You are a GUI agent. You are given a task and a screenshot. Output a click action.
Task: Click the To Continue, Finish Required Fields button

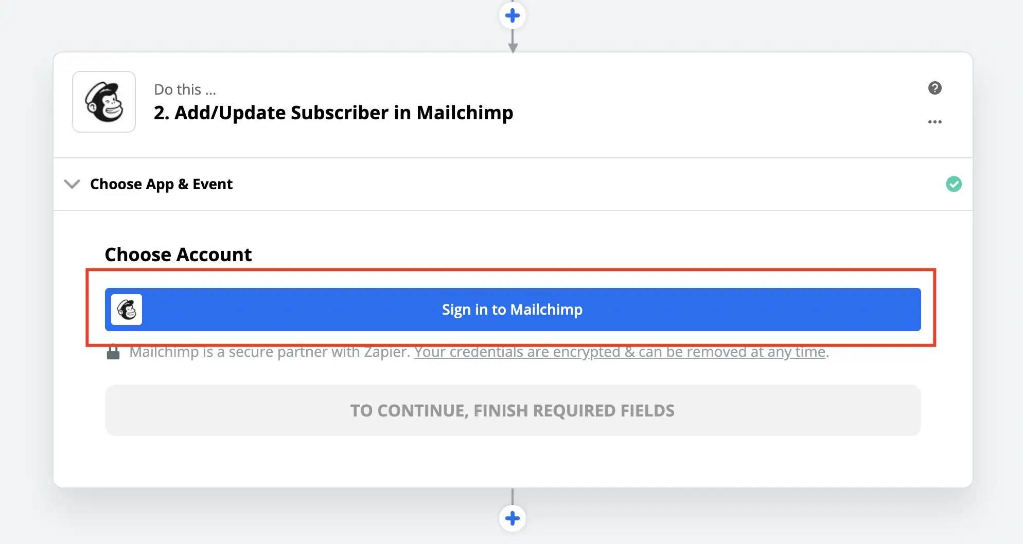pyautogui.click(x=513, y=410)
